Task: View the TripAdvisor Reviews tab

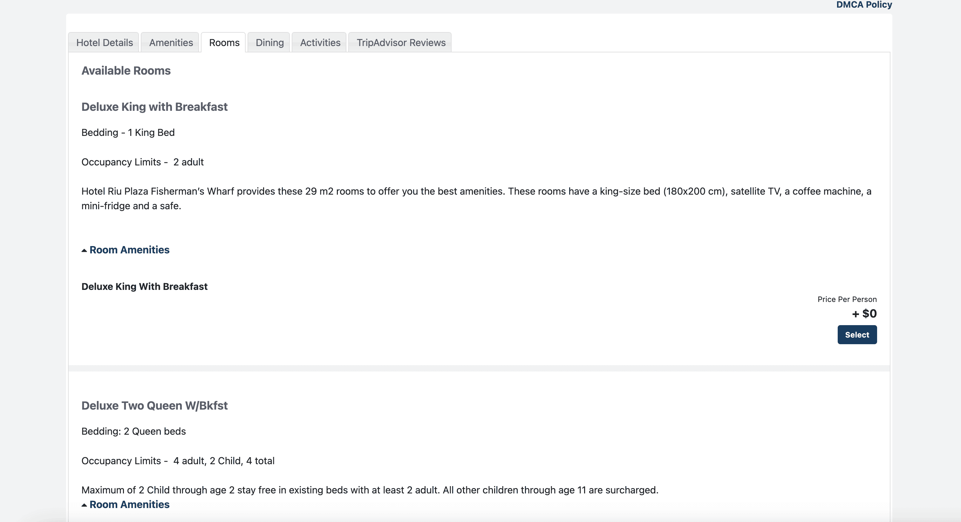Action: tap(401, 43)
